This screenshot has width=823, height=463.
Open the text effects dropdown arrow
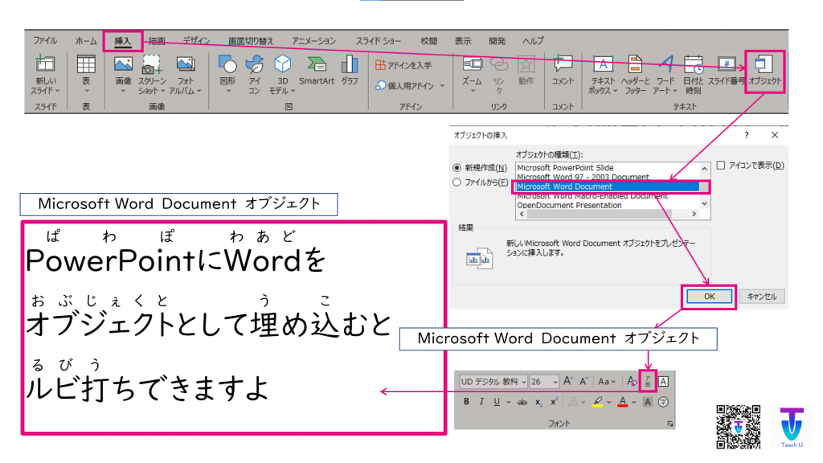pos(583,402)
